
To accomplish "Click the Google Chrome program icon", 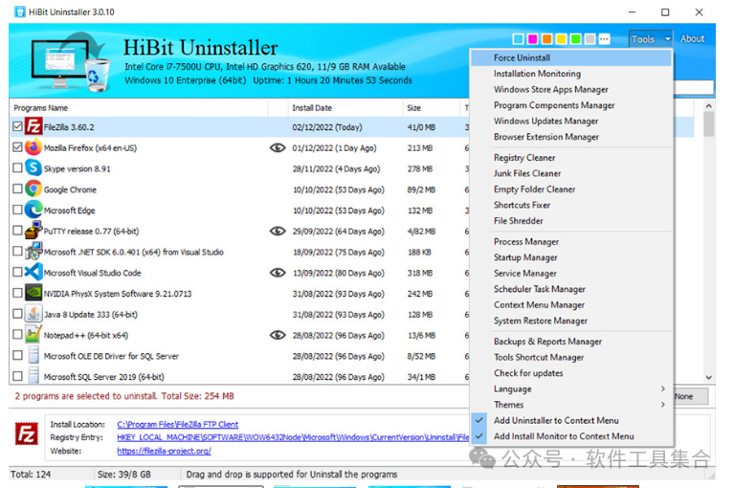I will [33, 189].
